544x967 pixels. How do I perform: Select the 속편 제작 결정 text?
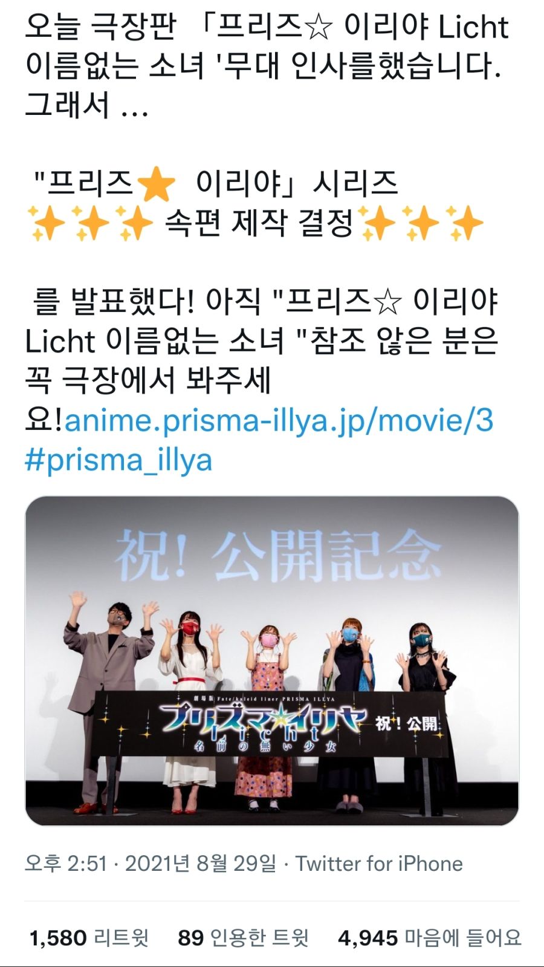(x=259, y=223)
